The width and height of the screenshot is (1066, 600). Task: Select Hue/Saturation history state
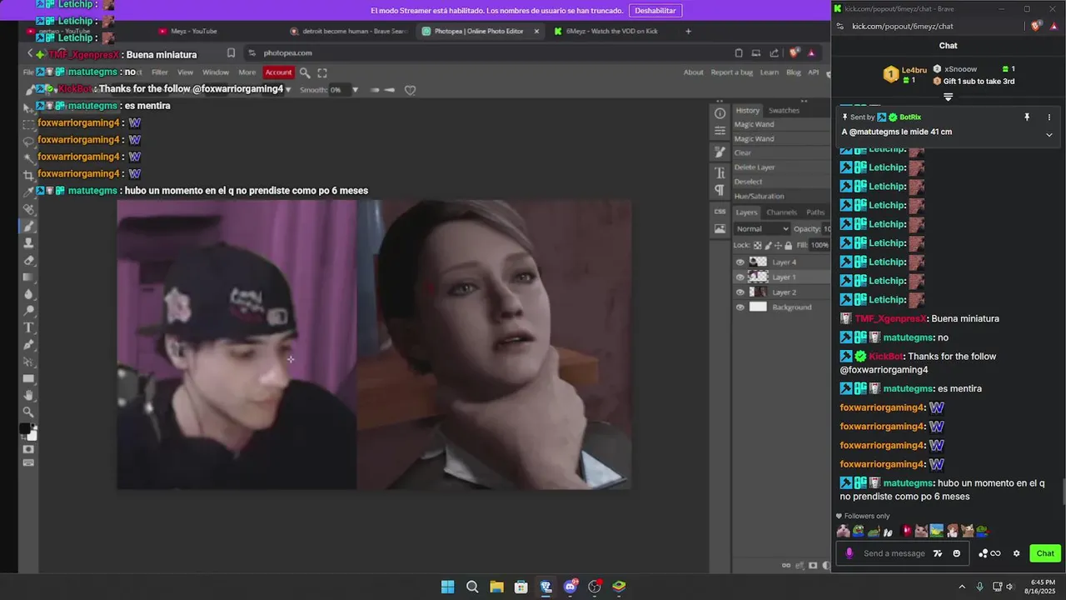point(760,196)
